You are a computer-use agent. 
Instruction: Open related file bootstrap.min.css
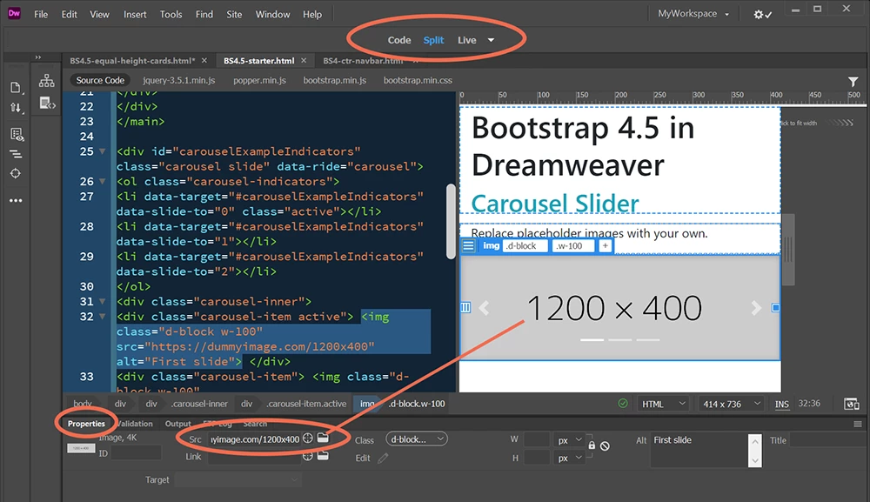418,80
